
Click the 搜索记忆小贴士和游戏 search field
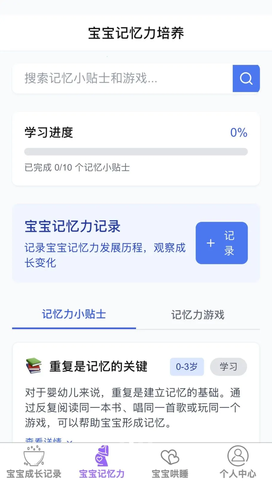[121, 78]
